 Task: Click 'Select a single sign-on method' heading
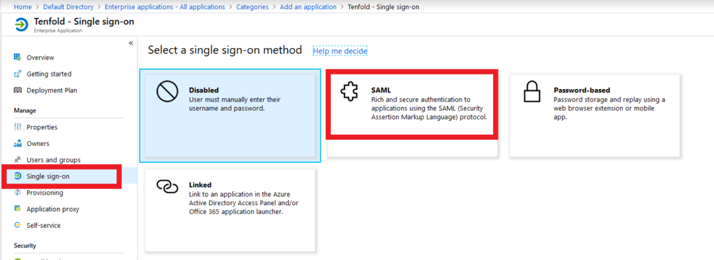[x=225, y=50]
